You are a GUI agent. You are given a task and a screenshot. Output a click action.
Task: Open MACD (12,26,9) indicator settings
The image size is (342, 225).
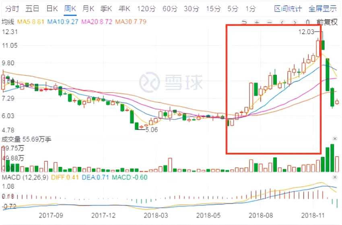[x=25, y=177]
